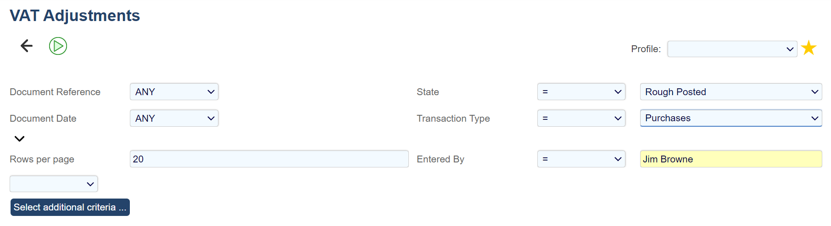
Task: Click the Document Reference label
Action: pos(55,92)
